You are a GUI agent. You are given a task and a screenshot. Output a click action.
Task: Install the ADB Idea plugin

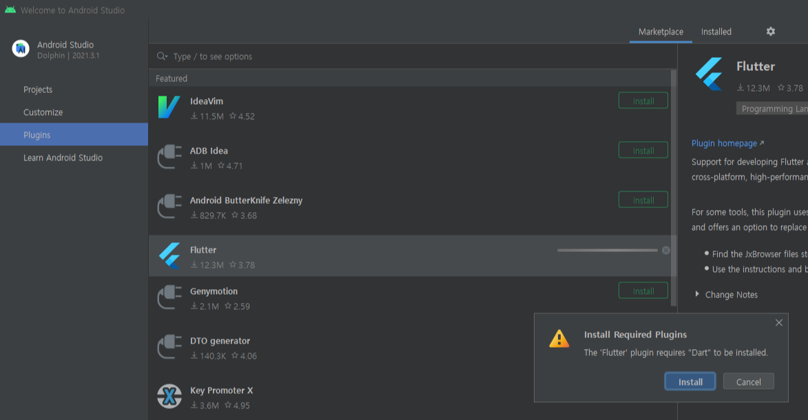point(643,150)
